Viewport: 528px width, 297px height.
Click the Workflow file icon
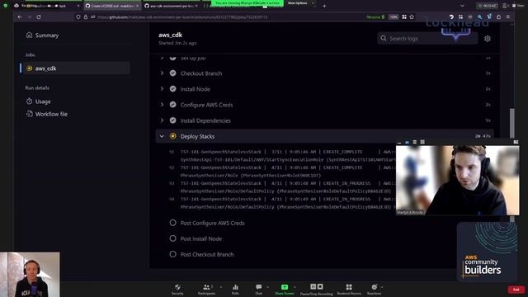click(30, 114)
